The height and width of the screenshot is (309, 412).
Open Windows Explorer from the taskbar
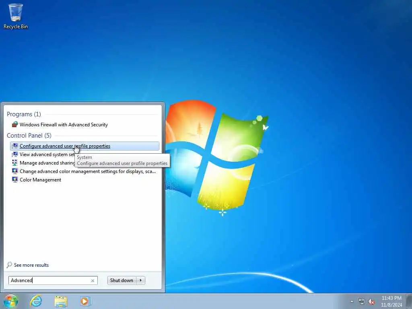point(61,301)
